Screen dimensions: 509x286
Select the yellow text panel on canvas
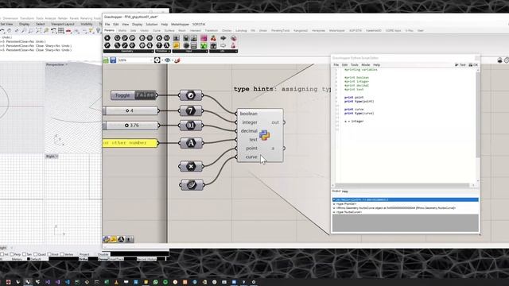click(x=130, y=143)
